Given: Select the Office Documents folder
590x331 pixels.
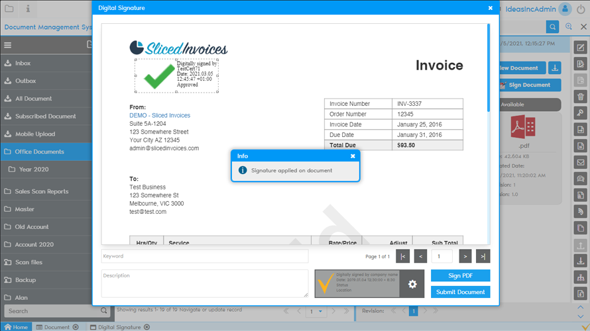Looking at the screenshot, I should point(46,152).
